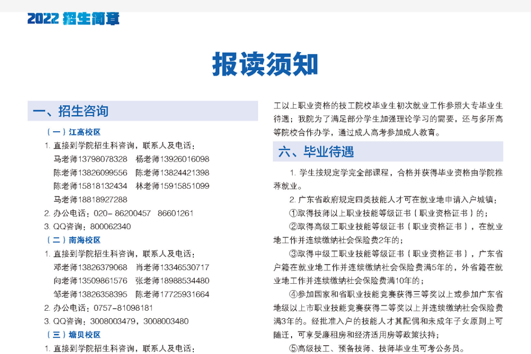Click the 报读须知 page title
The height and width of the screenshot is (354, 531).
[265, 64]
